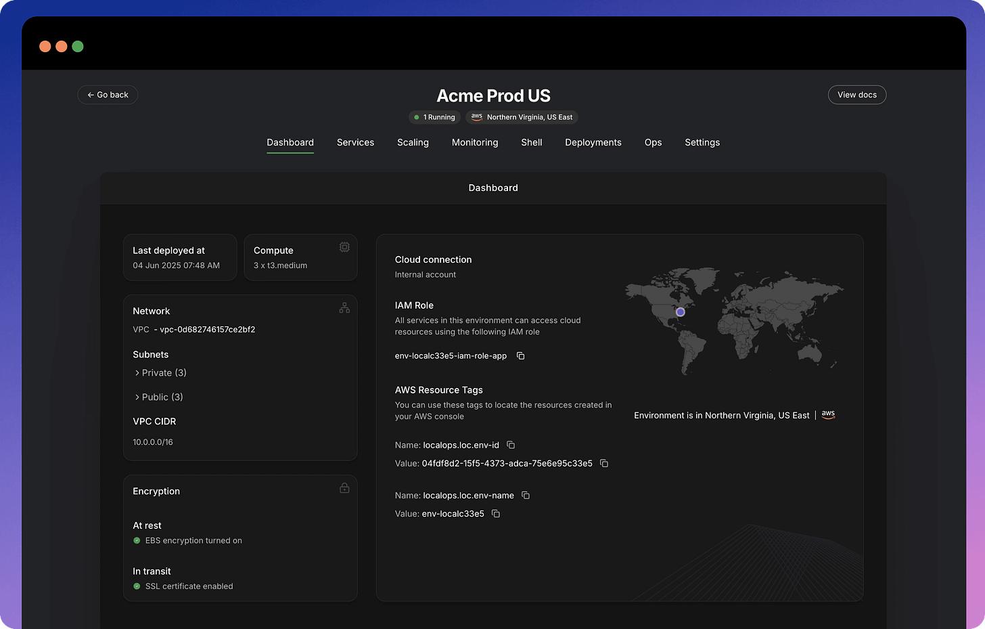The height and width of the screenshot is (629, 985).
Task: Click the Go back button
Action: [x=108, y=95]
